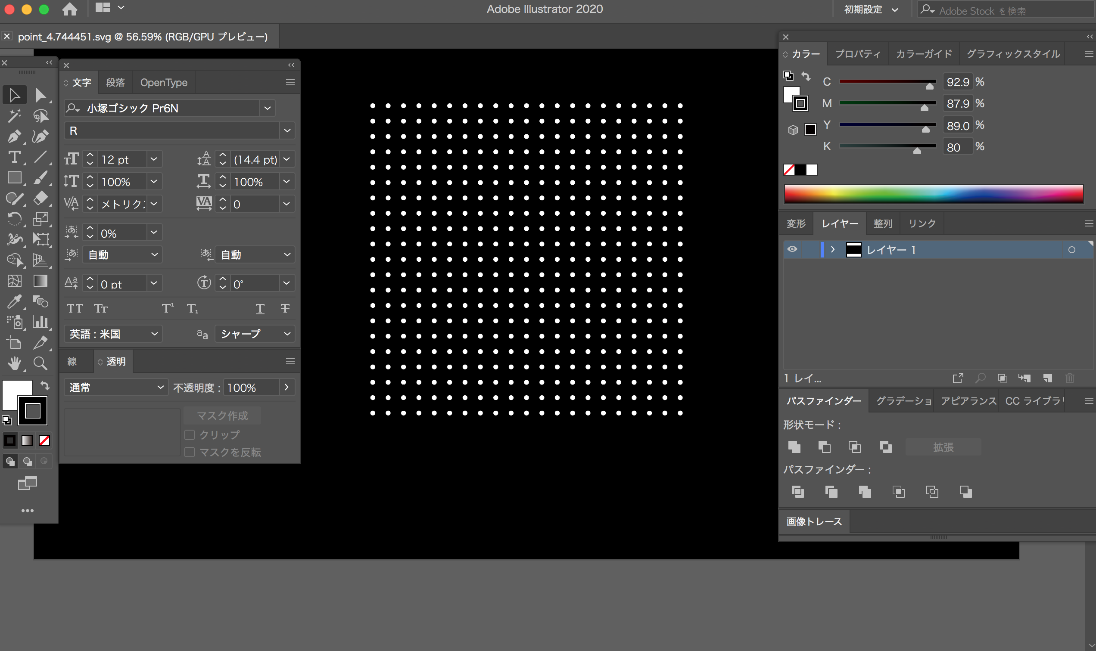This screenshot has height=651, width=1096.
Task: Select the Direct Selection tool
Action: (x=40, y=95)
